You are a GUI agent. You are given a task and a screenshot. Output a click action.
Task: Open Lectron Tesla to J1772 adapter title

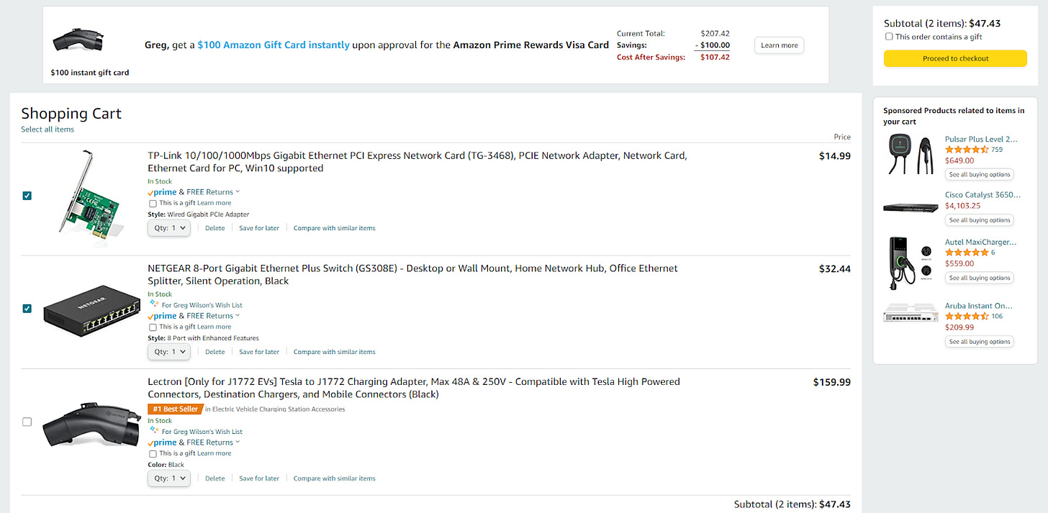[x=414, y=388]
